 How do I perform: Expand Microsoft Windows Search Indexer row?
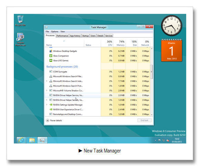(x=47, y=81)
